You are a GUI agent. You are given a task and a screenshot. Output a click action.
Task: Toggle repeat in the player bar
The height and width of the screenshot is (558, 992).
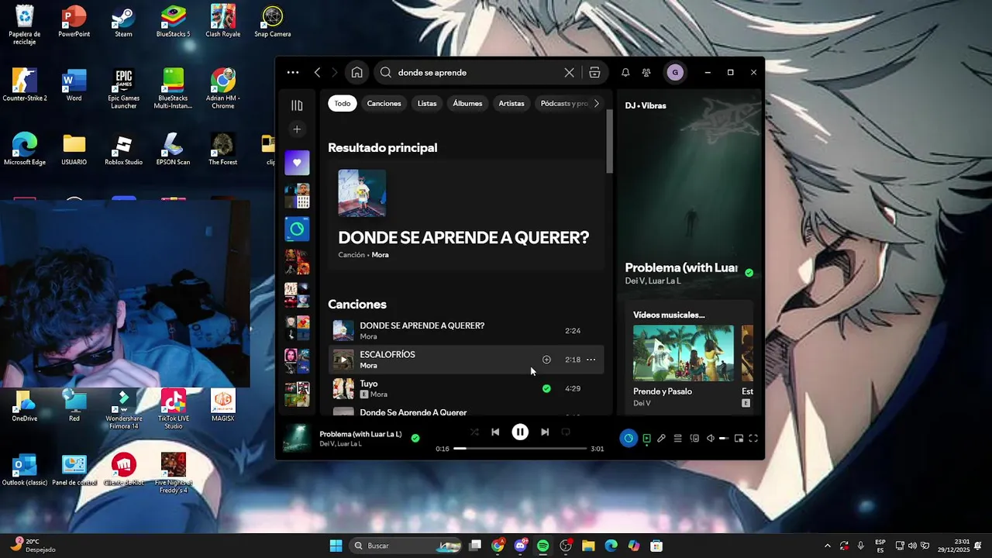click(x=566, y=432)
